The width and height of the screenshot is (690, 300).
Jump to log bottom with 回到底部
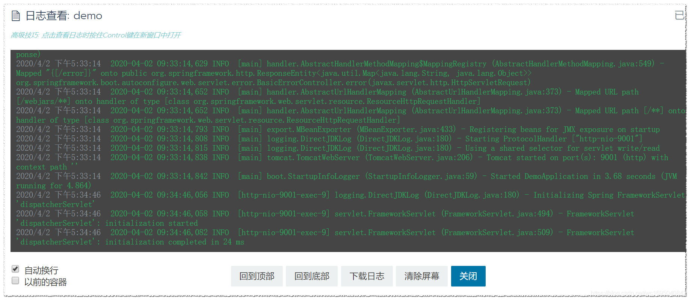click(312, 276)
